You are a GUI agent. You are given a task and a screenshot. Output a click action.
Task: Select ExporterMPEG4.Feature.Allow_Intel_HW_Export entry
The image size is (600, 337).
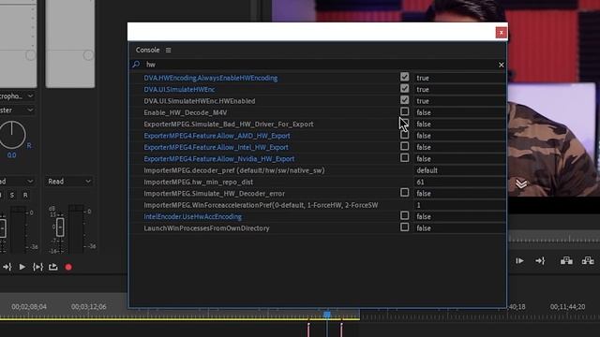(x=216, y=147)
